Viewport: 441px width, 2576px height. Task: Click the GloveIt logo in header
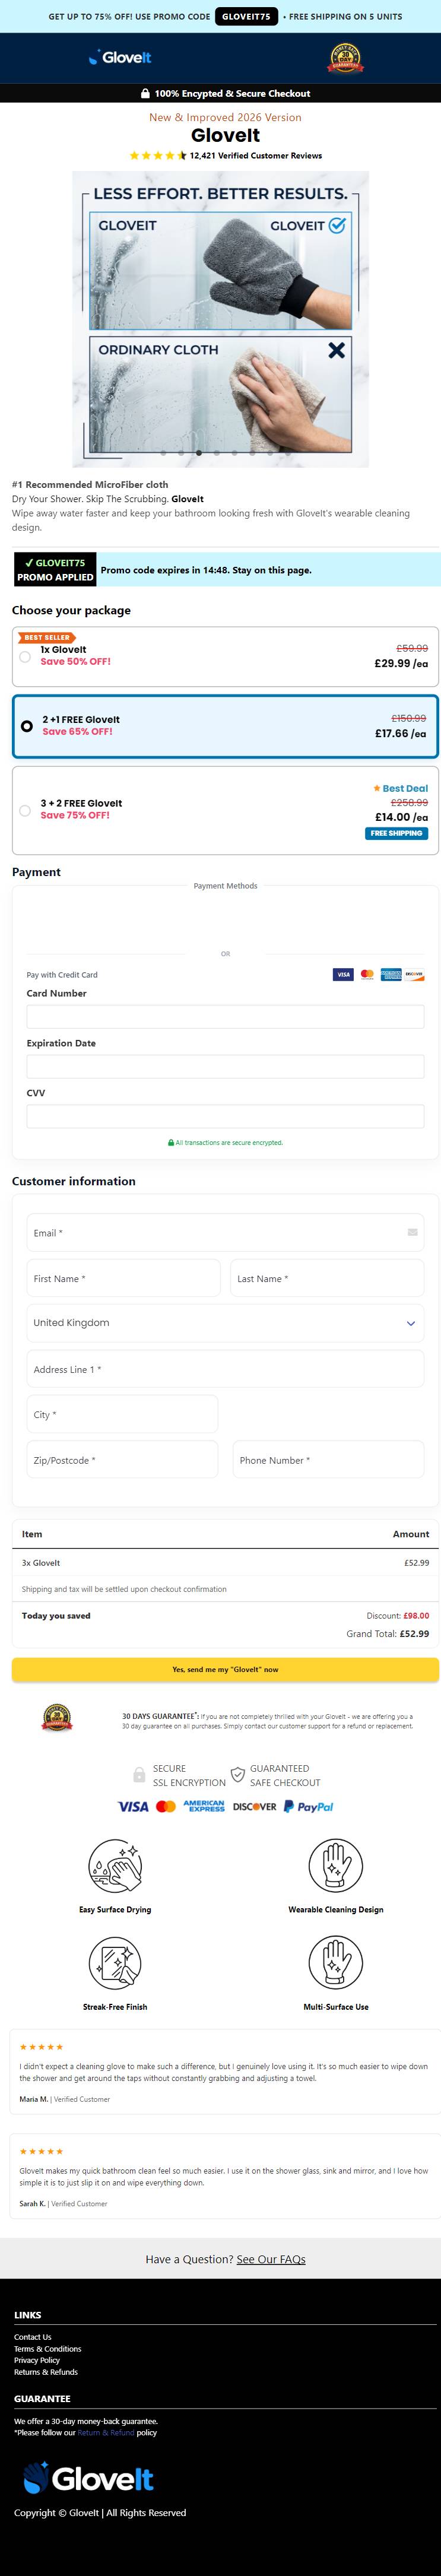click(x=120, y=58)
